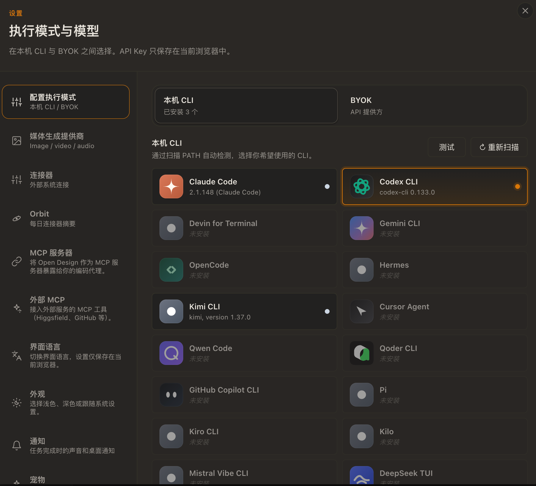Open the 外观 settings section
Screen dimensions: 536x486
66,403
